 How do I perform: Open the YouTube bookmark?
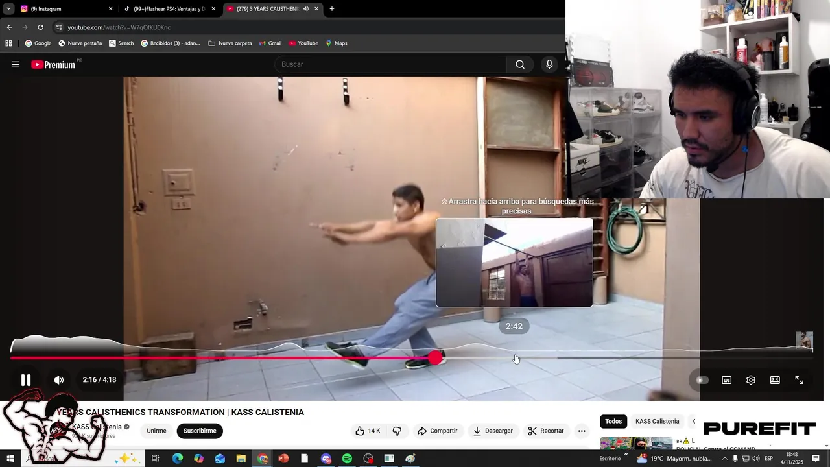coord(303,43)
